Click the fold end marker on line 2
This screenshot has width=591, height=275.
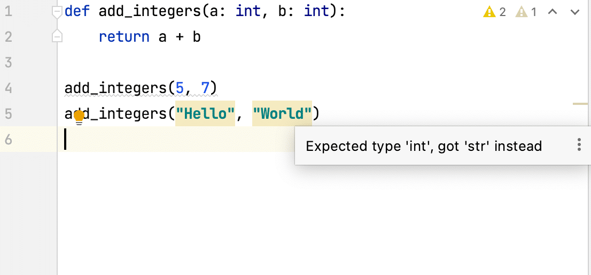(57, 36)
